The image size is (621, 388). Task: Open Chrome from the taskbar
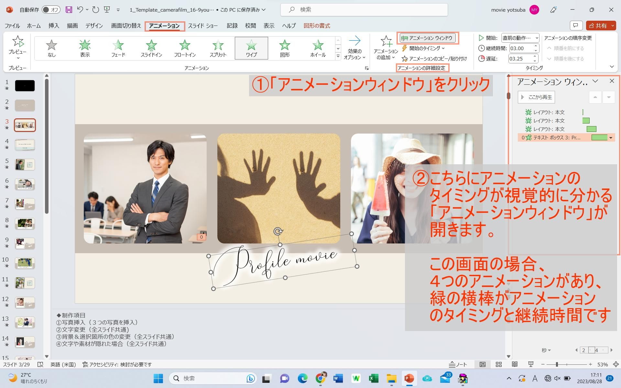(x=321, y=378)
